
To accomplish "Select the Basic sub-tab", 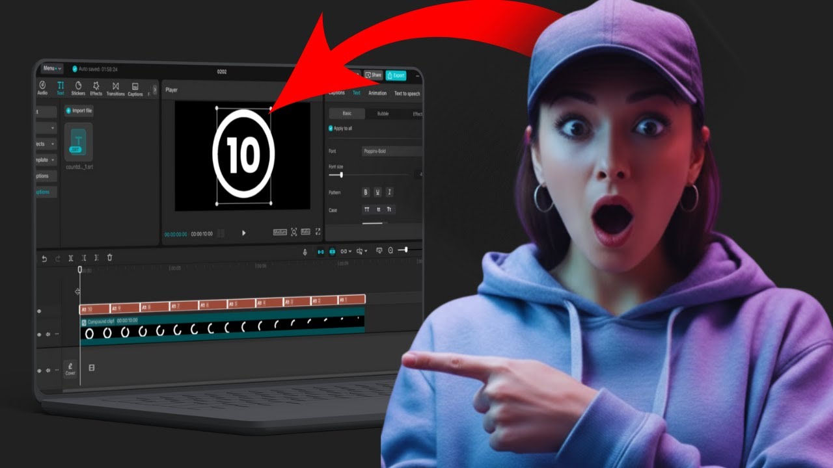I will (x=346, y=114).
